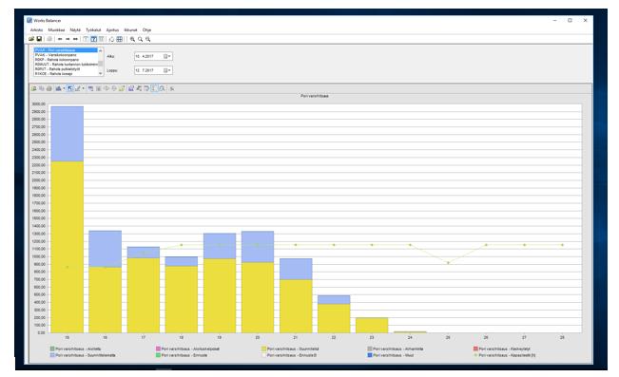The image size is (619, 377).
Task: Click the week 28 axis label
Action: [562, 337]
